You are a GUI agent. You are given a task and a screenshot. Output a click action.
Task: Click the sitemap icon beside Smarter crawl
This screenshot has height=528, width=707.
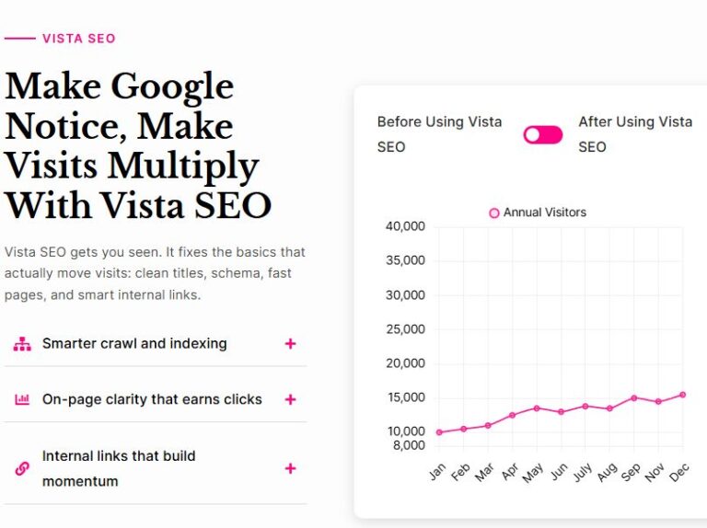(x=22, y=344)
